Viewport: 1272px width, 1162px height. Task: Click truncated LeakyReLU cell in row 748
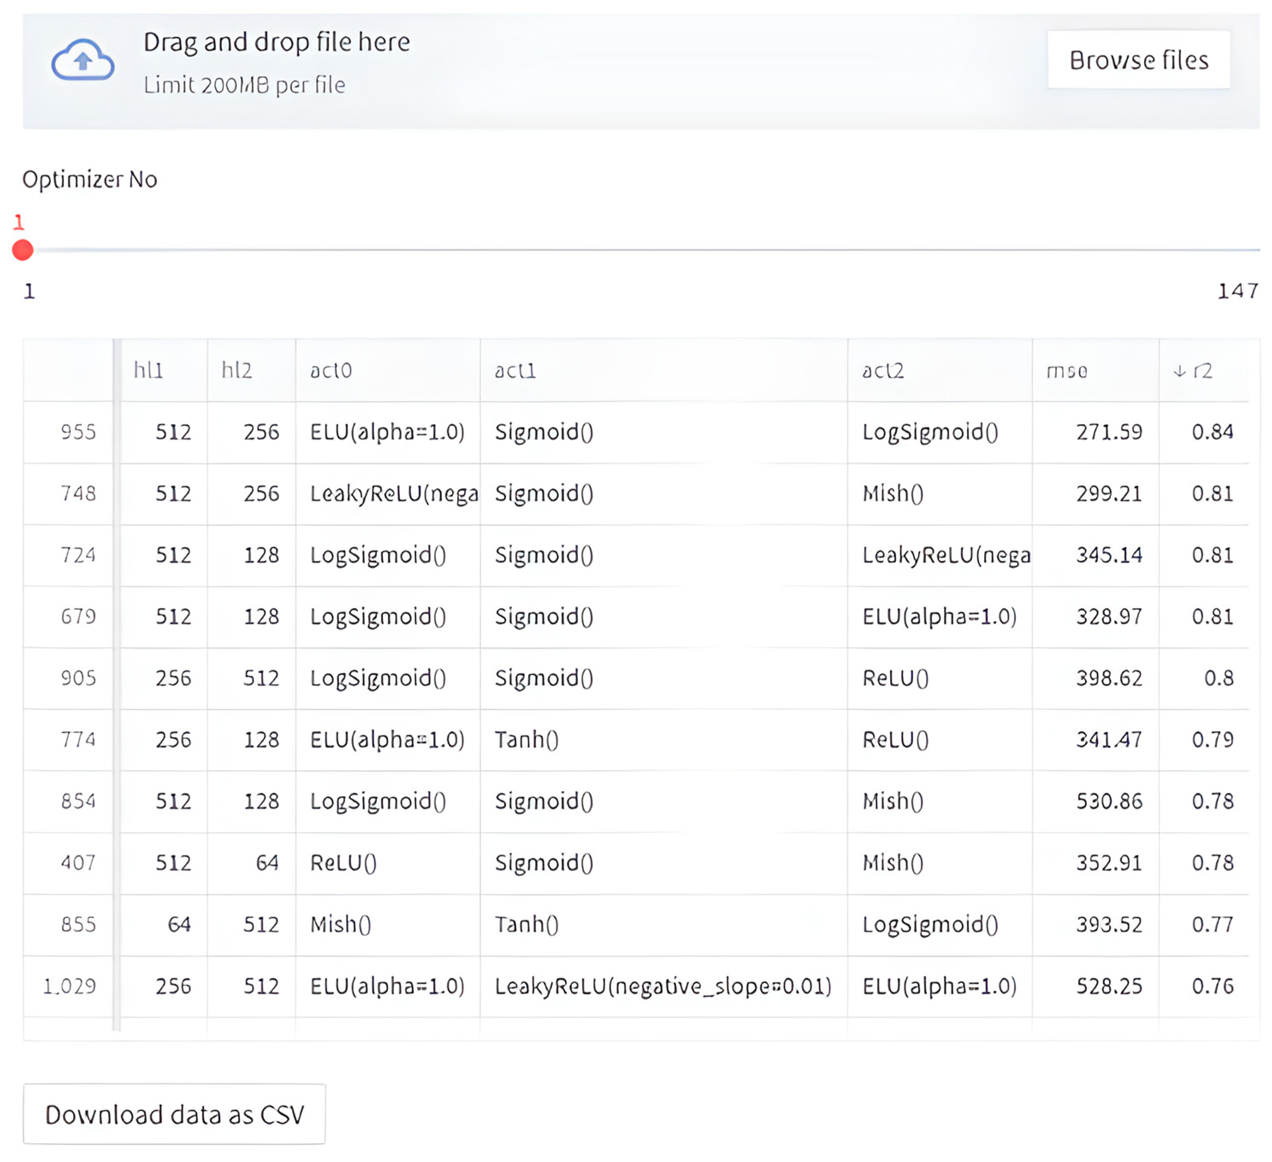pyautogui.click(x=394, y=494)
